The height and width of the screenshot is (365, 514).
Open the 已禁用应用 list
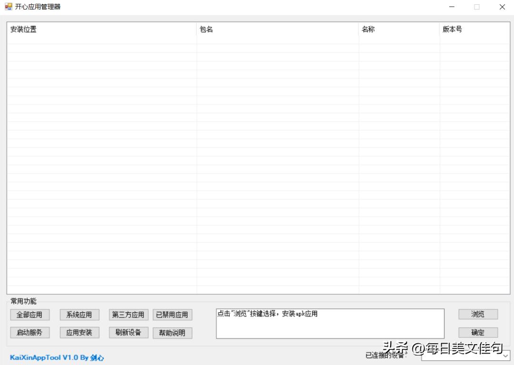172,315
